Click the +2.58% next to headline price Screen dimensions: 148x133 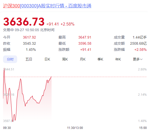point(67,24)
